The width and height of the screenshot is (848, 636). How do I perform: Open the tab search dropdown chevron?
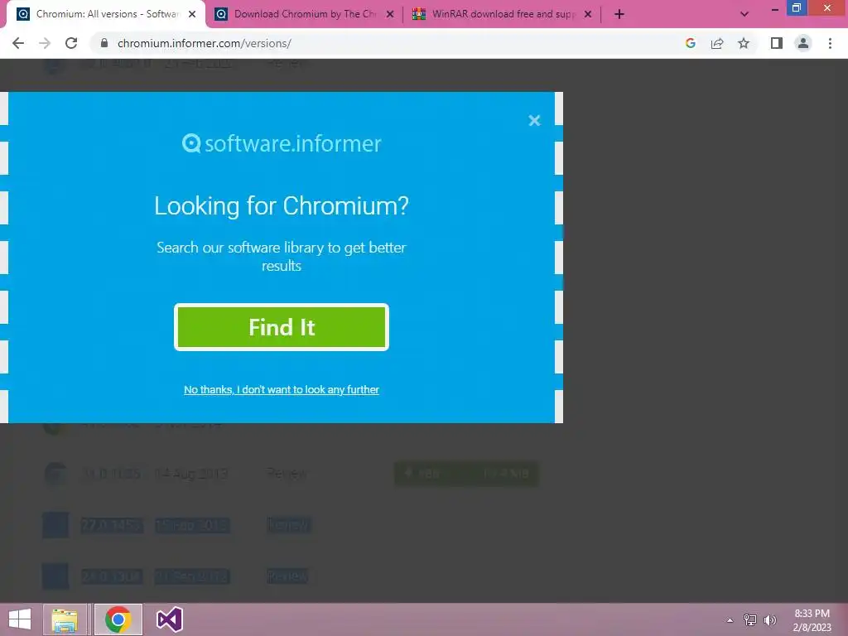coord(744,14)
